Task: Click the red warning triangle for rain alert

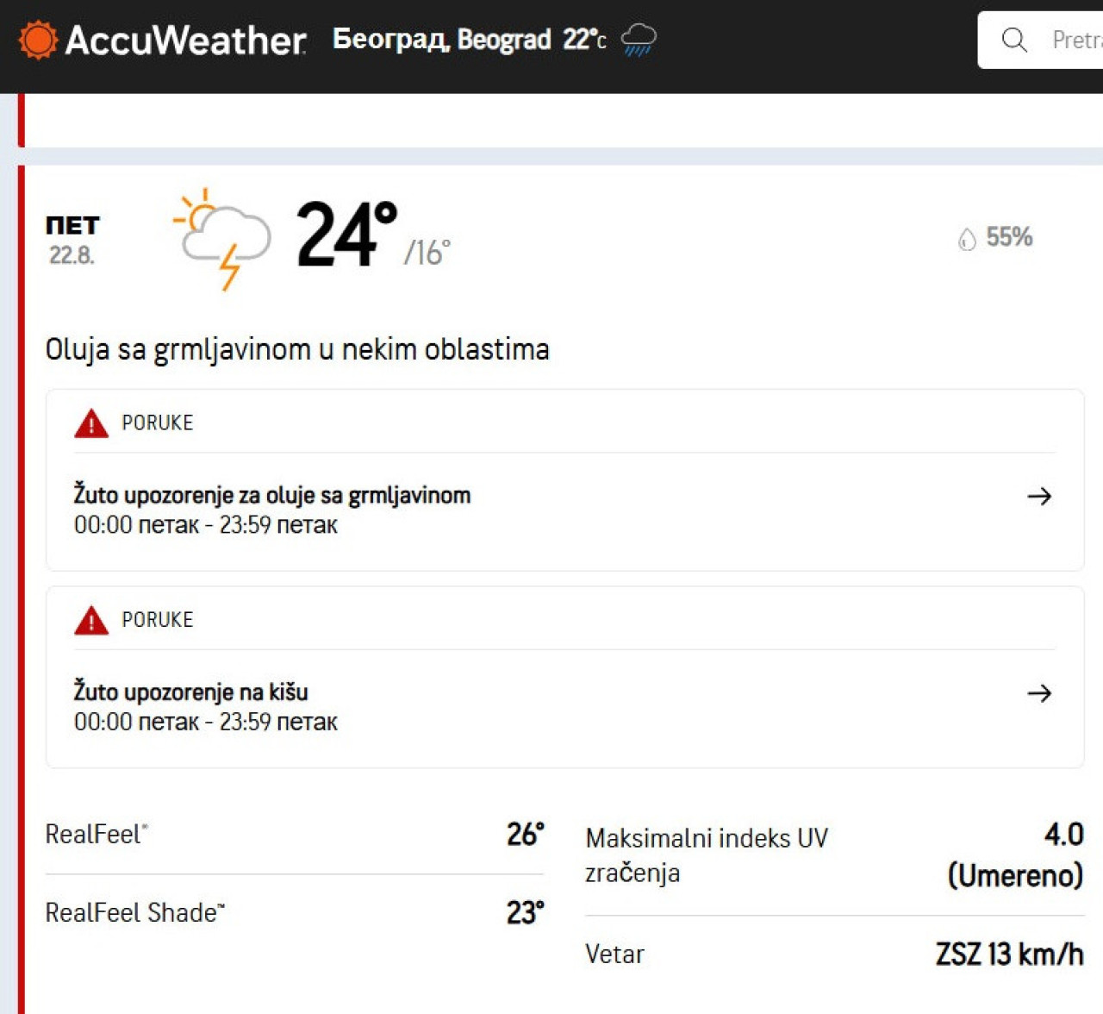Action: coord(91,620)
